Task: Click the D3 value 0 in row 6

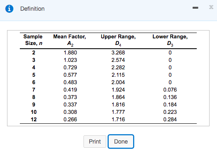Action: point(170,83)
